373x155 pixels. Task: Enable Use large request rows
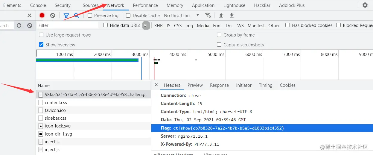pyautogui.click(x=41, y=35)
